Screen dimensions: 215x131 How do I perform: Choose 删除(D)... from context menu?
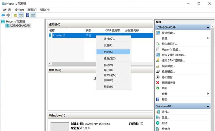point(113,80)
